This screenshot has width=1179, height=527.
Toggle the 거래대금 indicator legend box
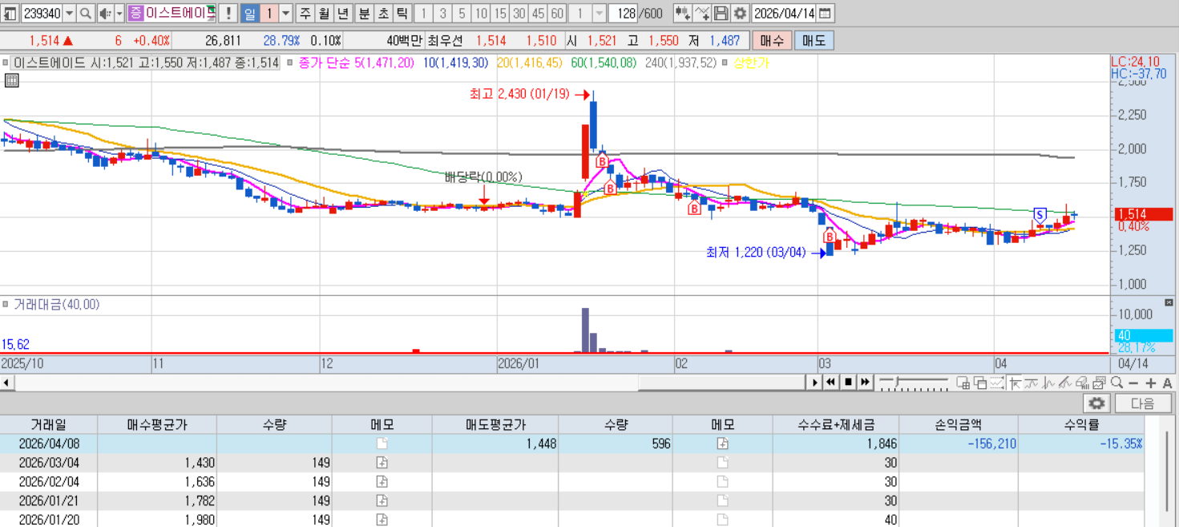click(6, 305)
